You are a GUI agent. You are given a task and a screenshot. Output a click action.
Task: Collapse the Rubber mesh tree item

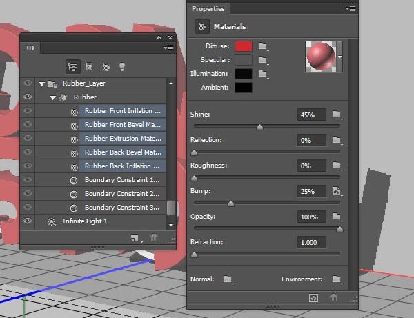pos(52,98)
